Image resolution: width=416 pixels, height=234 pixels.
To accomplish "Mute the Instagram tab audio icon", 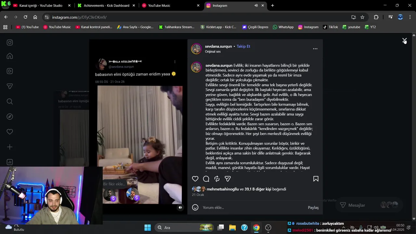I will tap(256, 6).
